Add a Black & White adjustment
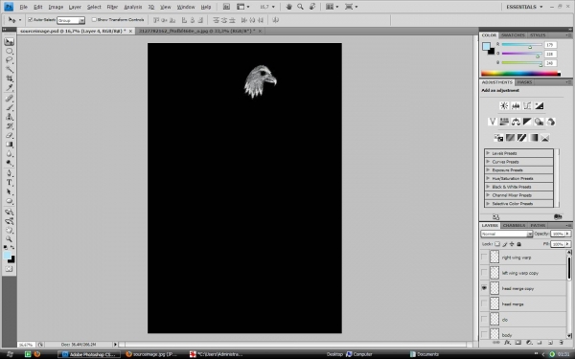 click(527, 122)
